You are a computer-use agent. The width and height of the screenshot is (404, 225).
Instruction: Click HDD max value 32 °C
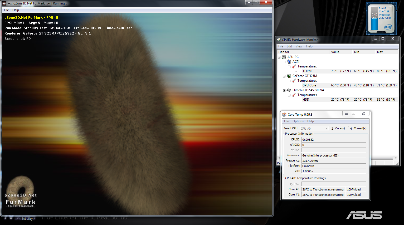386,100
